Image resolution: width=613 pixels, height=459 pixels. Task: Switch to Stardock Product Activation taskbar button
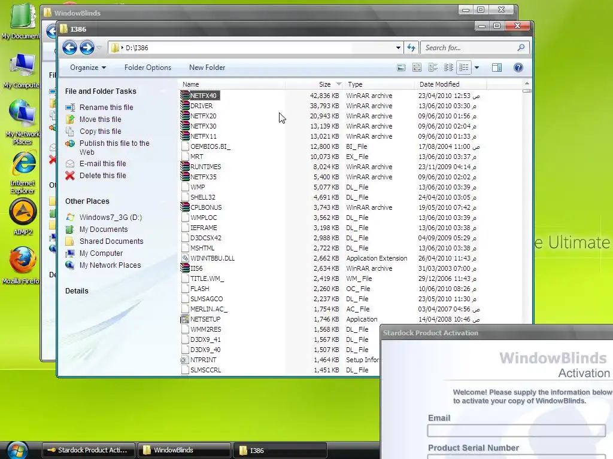pos(89,450)
